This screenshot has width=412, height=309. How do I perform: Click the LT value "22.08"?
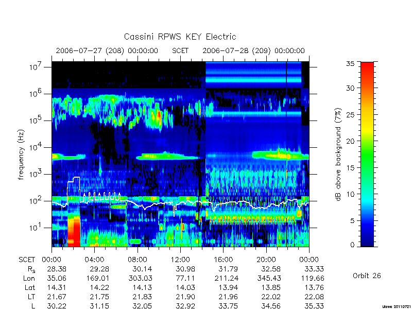(x=314, y=297)
